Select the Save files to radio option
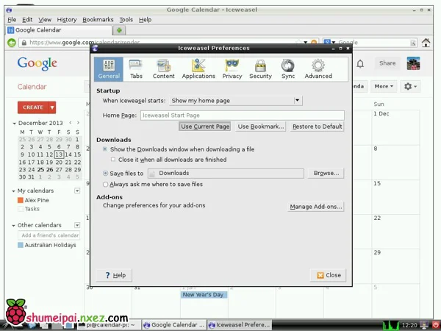 [x=105, y=174]
